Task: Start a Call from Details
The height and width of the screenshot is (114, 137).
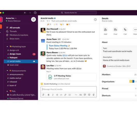Action: pos(125,31)
